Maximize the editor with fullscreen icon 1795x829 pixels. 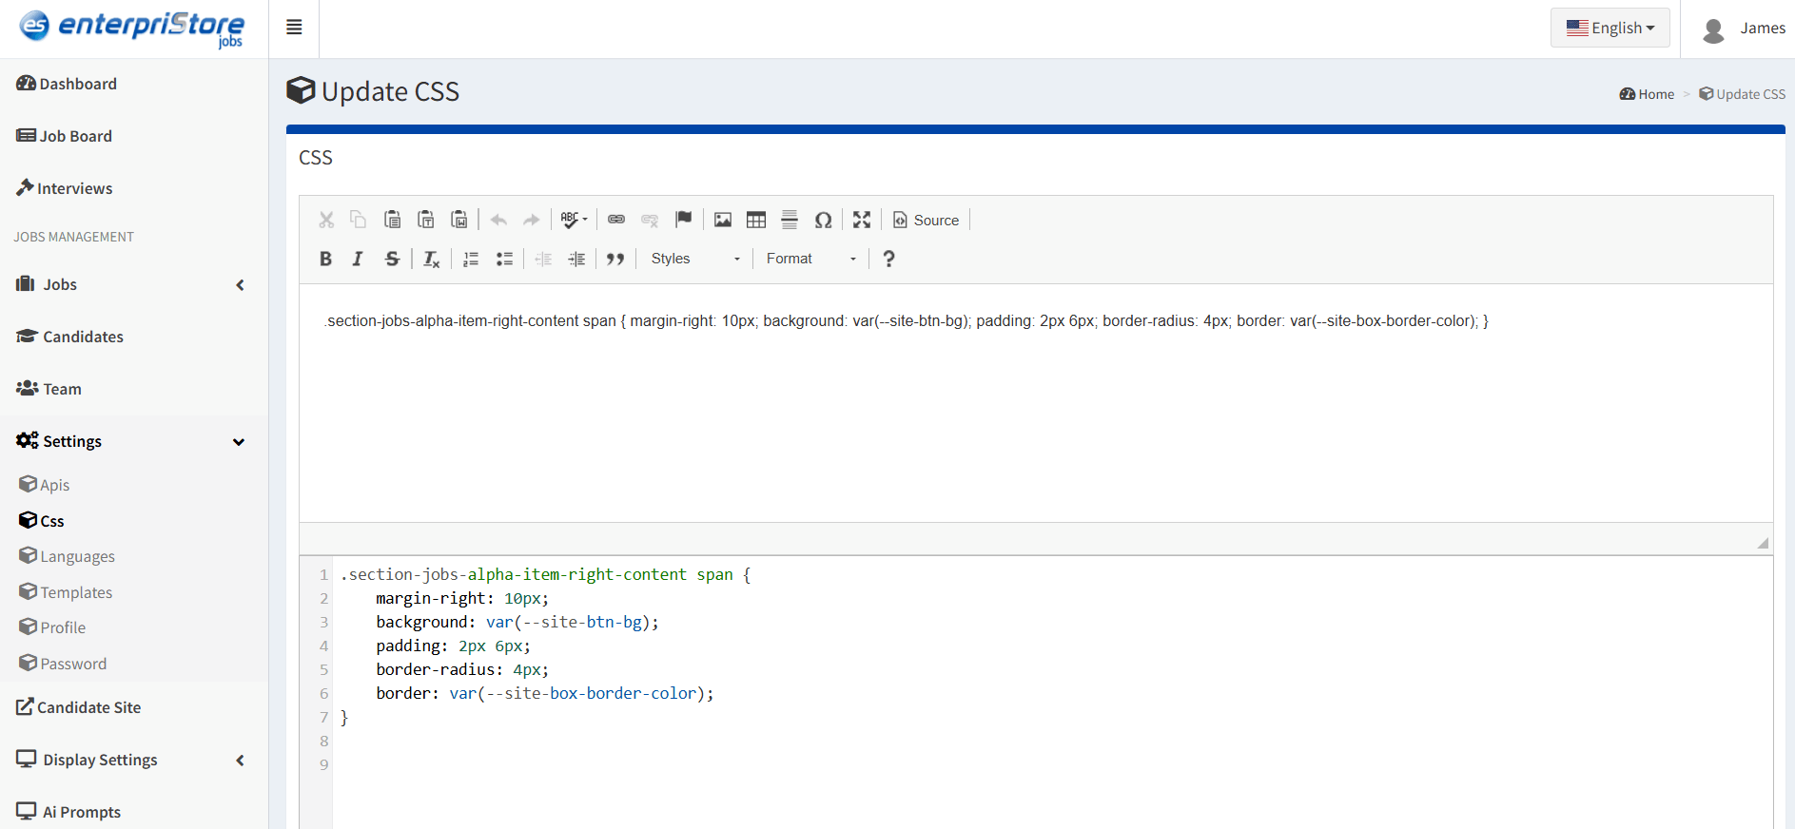[x=862, y=220]
